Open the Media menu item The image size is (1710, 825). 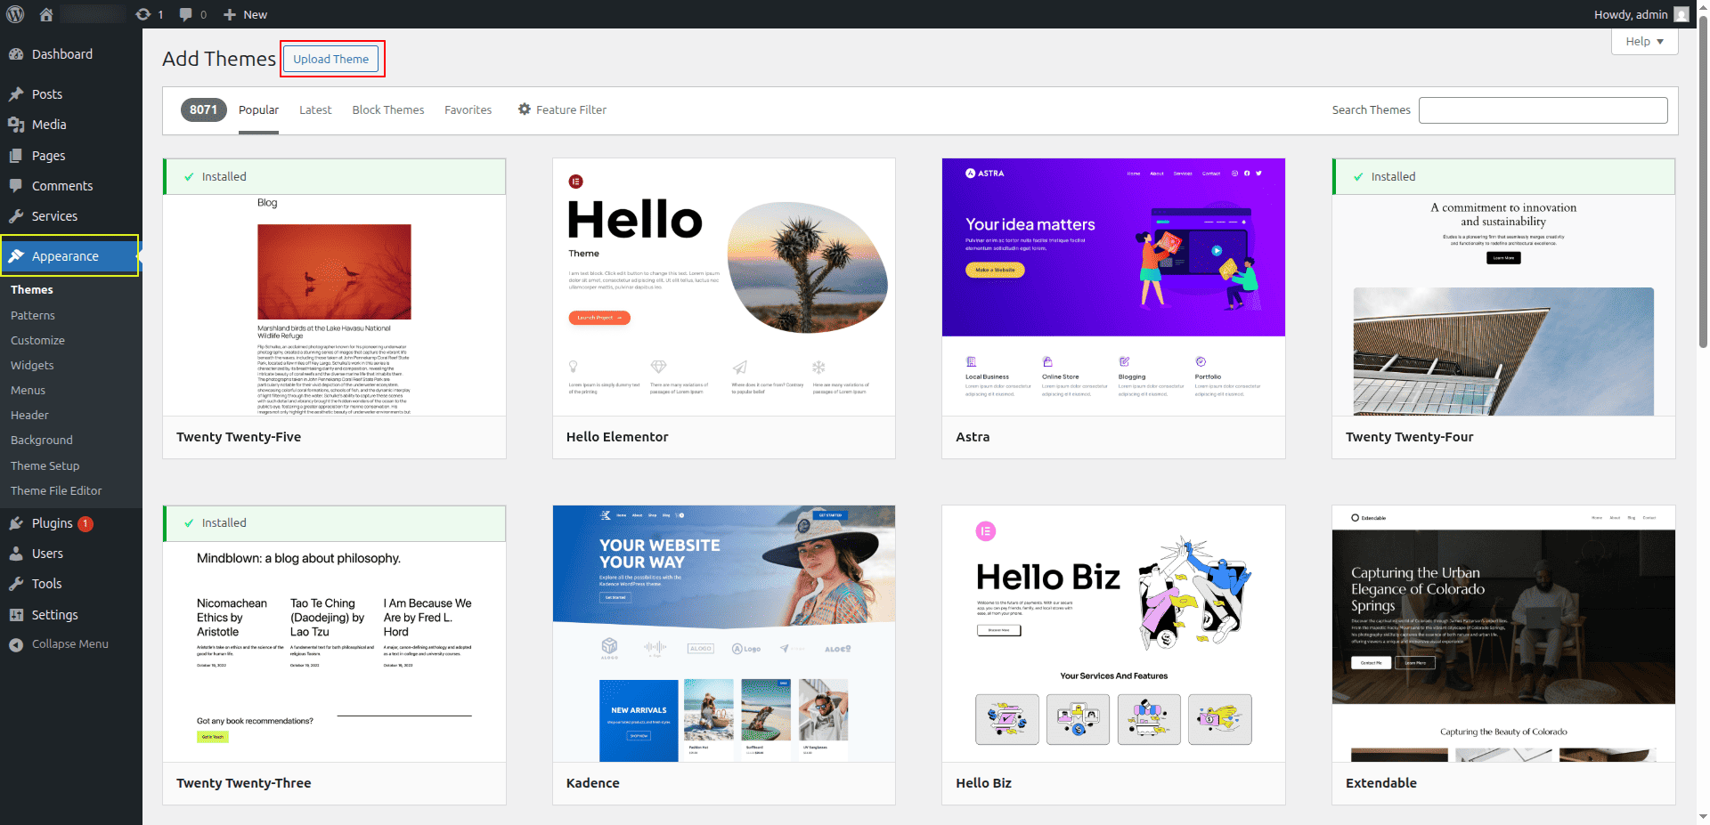pos(49,125)
